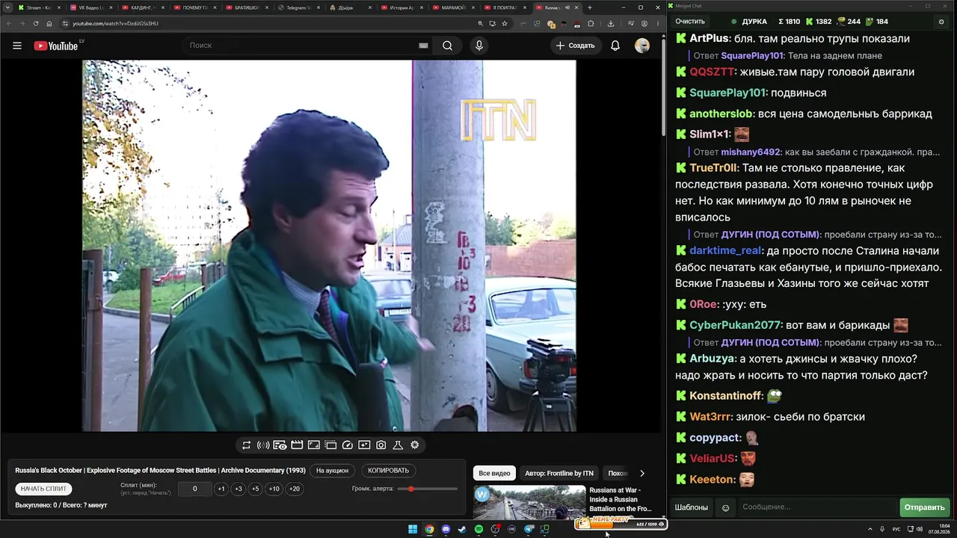Add +20 minutes to split
The height and width of the screenshot is (538, 957).
pos(295,489)
